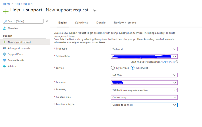Open the Resource dropdown

[x=144, y=83]
